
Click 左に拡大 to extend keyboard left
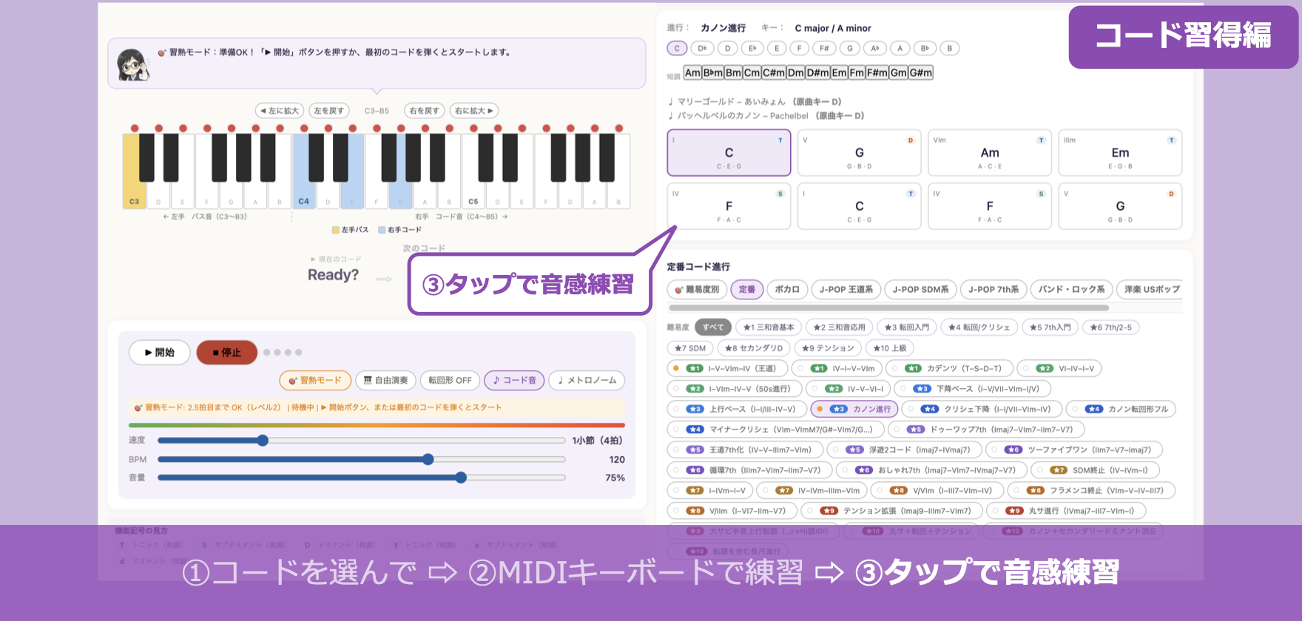click(280, 111)
